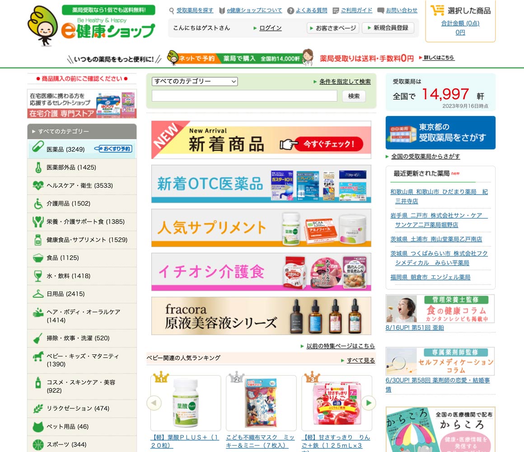The height and width of the screenshot is (452, 524).
Task: Click すべて見る ranking link
Action: [x=361, y=360]
